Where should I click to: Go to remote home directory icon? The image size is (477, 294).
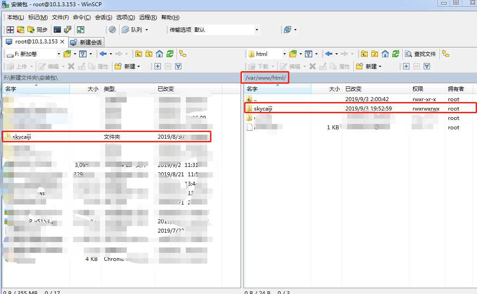(385, 54)
